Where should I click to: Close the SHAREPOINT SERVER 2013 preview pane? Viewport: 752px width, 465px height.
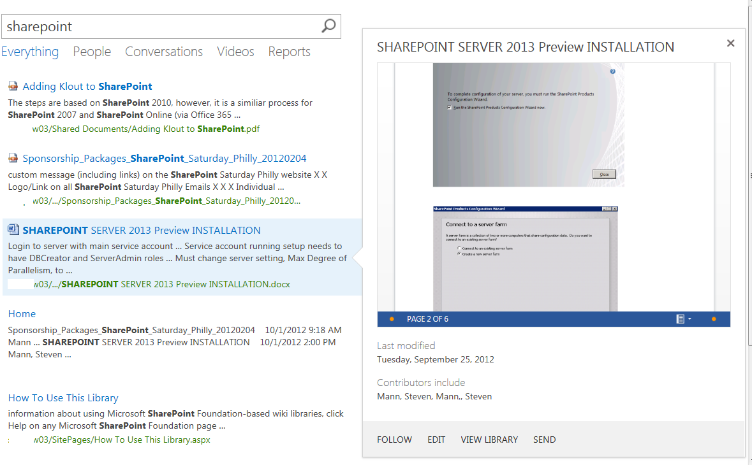(x=730, y=43)
